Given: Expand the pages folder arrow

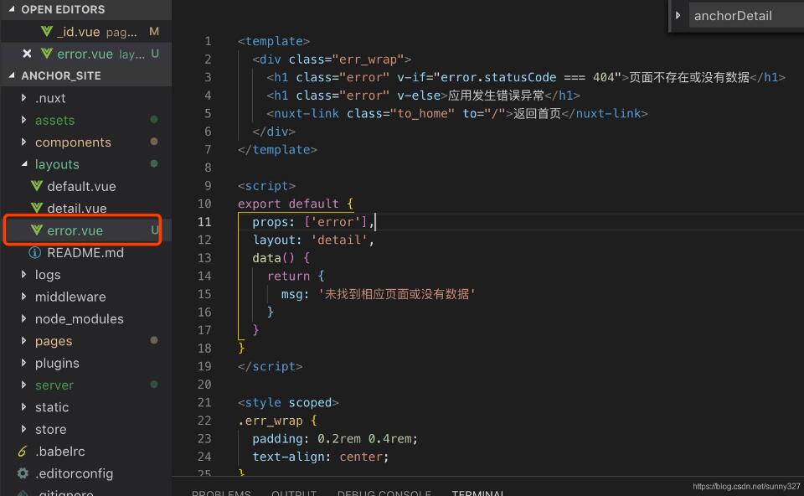Looking at the screenshot, I should [23, 341].
